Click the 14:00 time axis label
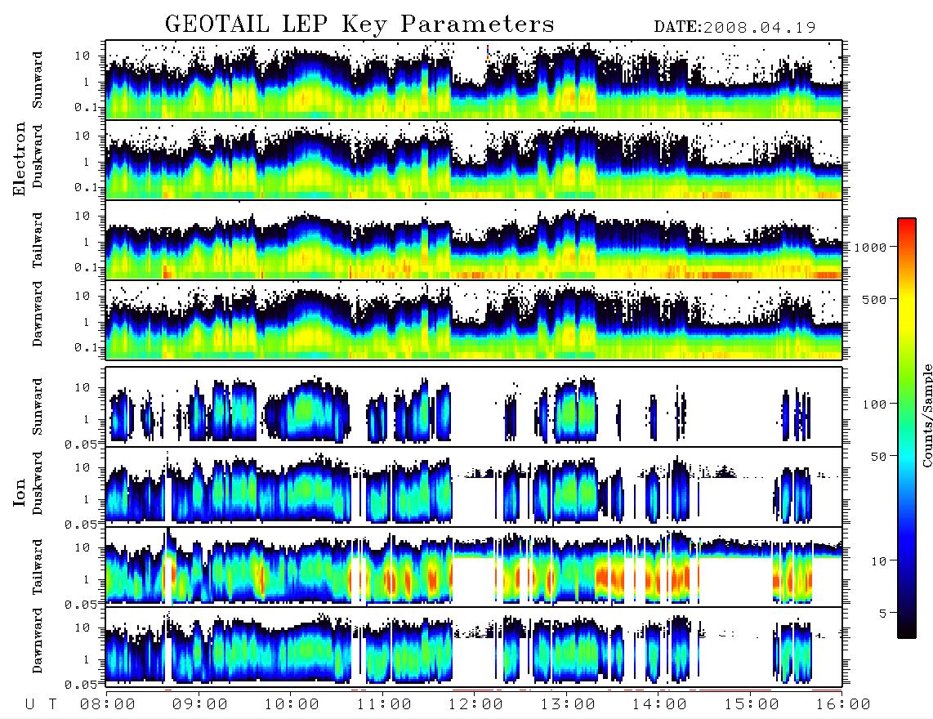This screenshot has width=933, height=719. (659, 704)
